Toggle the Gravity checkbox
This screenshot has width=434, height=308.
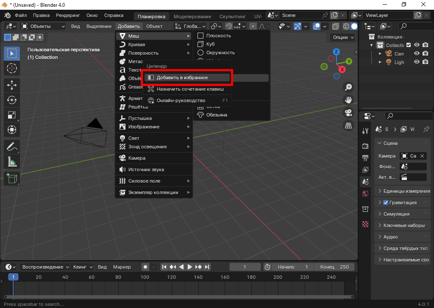click(386, 203)
